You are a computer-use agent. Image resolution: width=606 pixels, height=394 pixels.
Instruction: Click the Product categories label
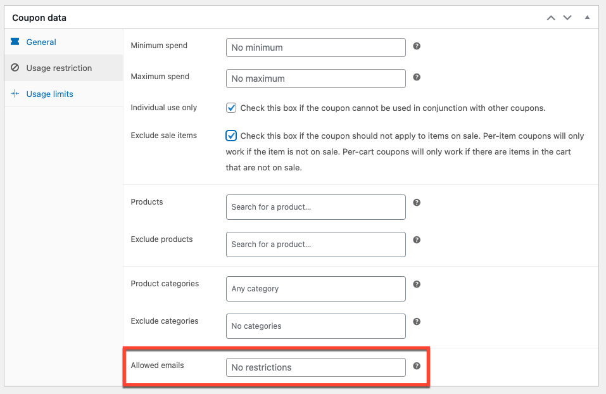click(165, 283)
